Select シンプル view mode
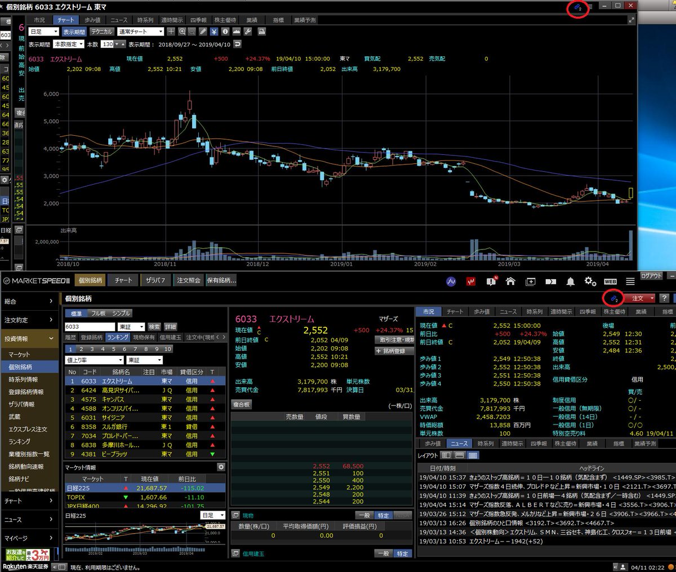The width and height of the screenshot is (676, 572). coord(121,314)
